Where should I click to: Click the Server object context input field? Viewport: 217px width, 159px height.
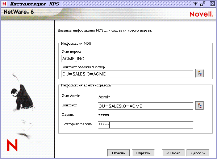point(127,74)
